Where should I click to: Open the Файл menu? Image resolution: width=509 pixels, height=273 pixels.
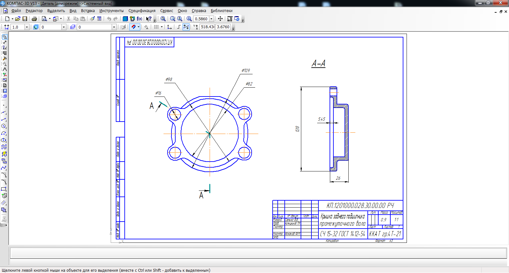[16, 11]
